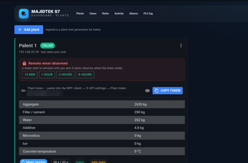248x163 pixels.
Task: Click the Water row label
Action: 27,120
